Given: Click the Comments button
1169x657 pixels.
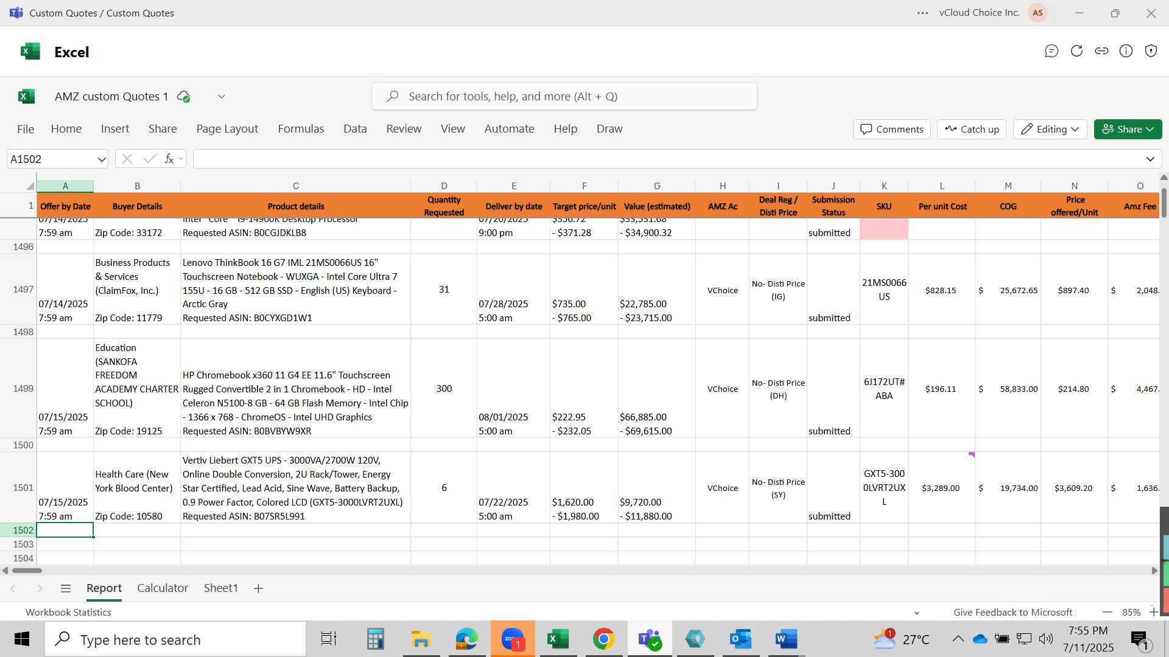Looking at the screenshot, I should (x=892, y=129).
